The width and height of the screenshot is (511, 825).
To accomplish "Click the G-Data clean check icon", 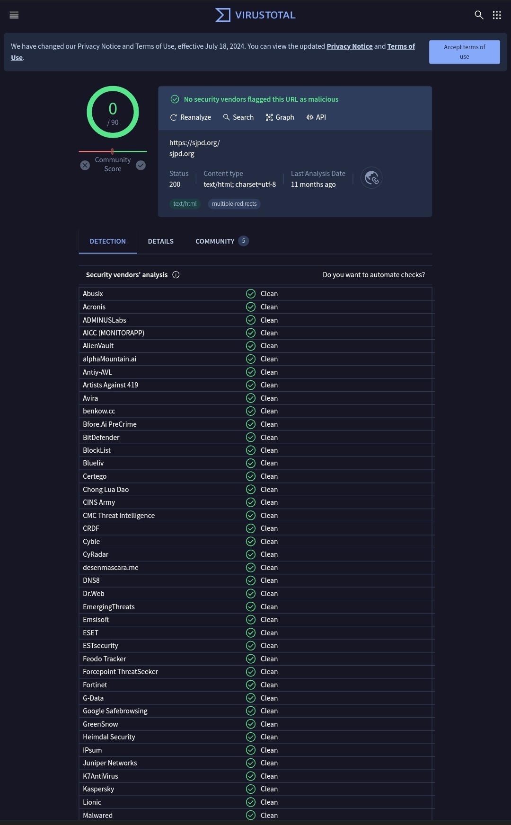I will (x=251, y=698).
